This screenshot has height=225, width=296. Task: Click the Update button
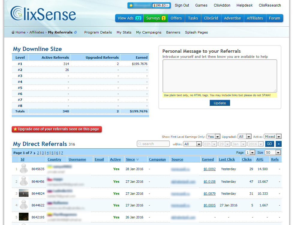[x=220, y=103]
